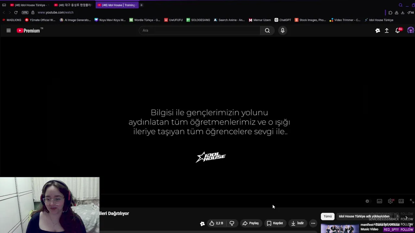Open MADLIONS bookmark
The height and width of the screenshot is (233, 415).
click(12, 20)
